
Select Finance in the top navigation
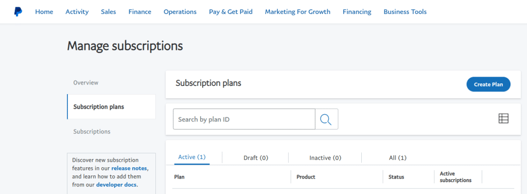(140, 12)
